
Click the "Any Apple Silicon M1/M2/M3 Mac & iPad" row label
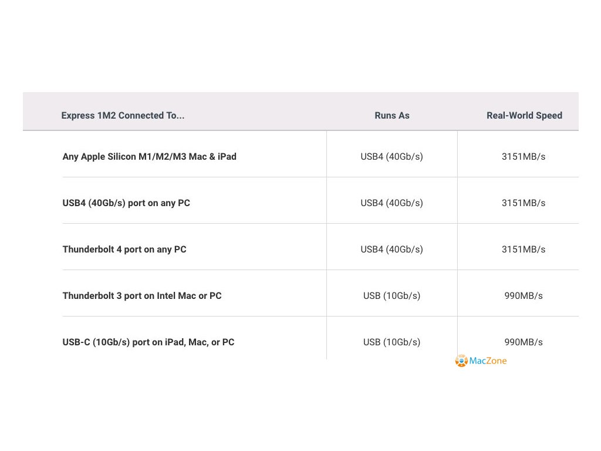150,157
